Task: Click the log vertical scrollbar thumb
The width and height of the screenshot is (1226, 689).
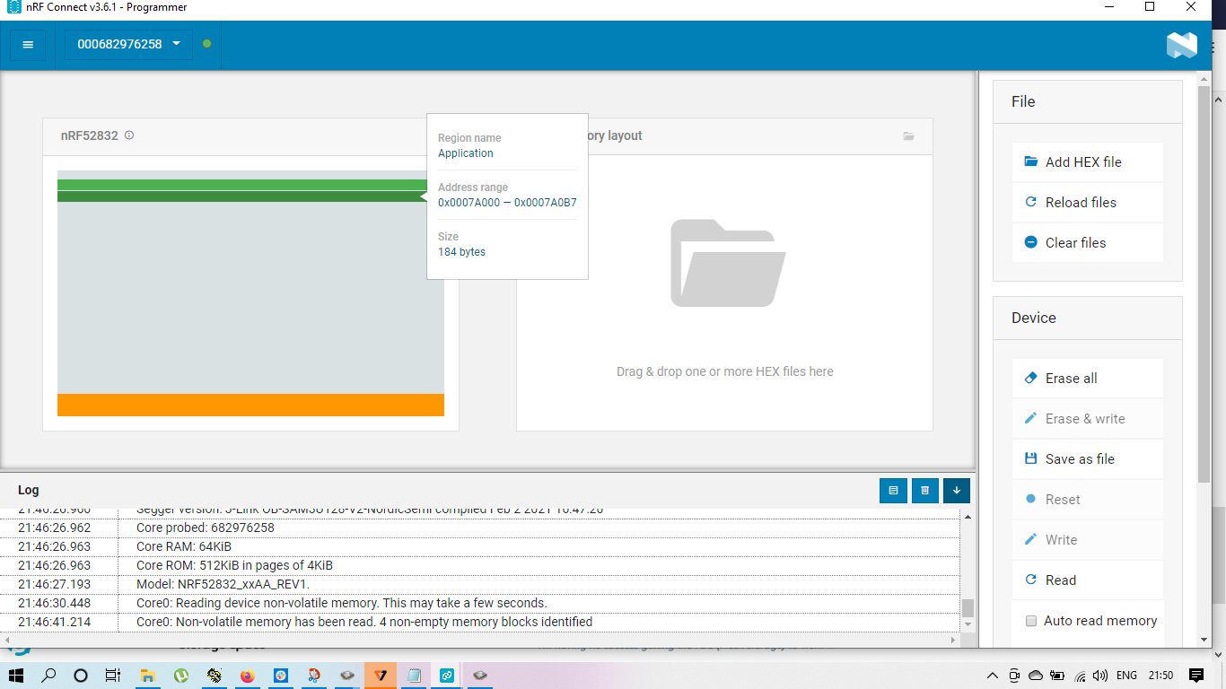Action: coord(968,608)
